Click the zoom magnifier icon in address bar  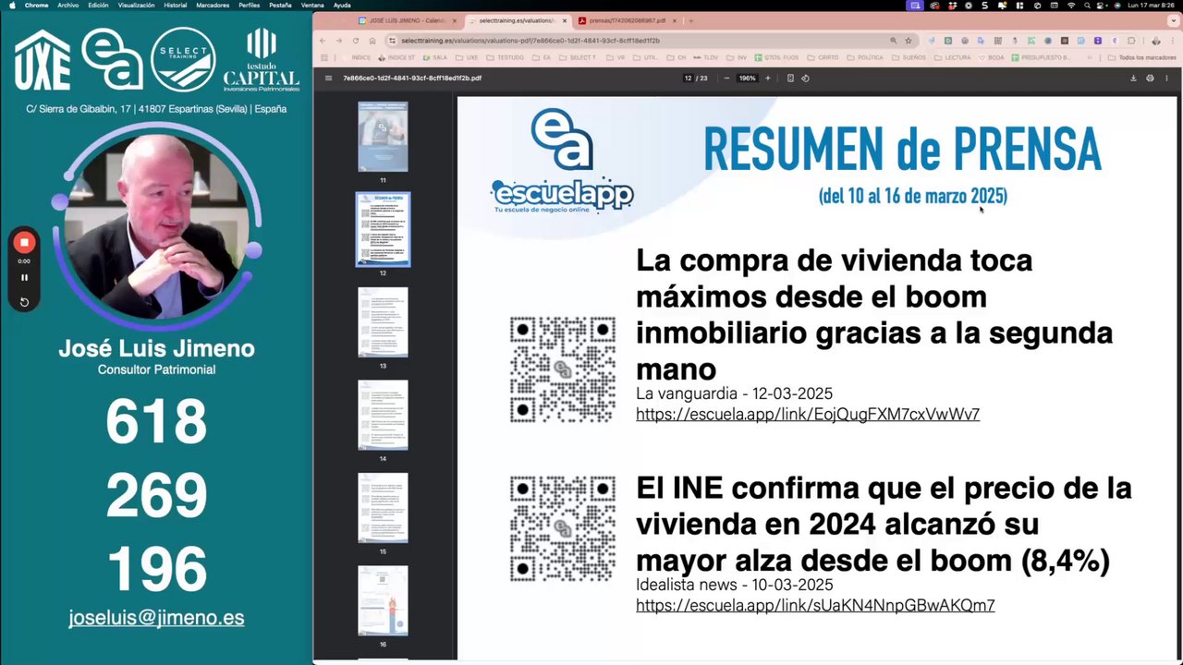(x=893, y=41)
